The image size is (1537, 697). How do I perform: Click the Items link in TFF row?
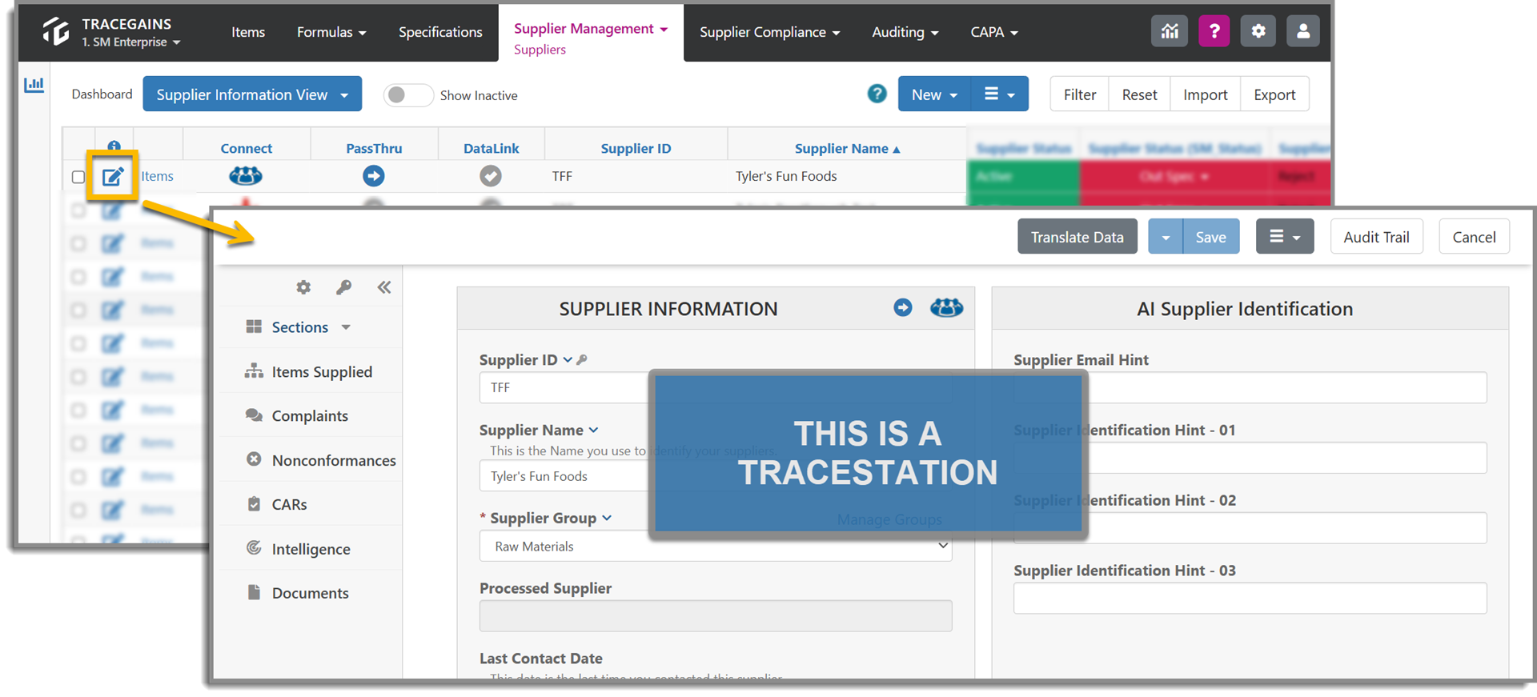point(157,176)
